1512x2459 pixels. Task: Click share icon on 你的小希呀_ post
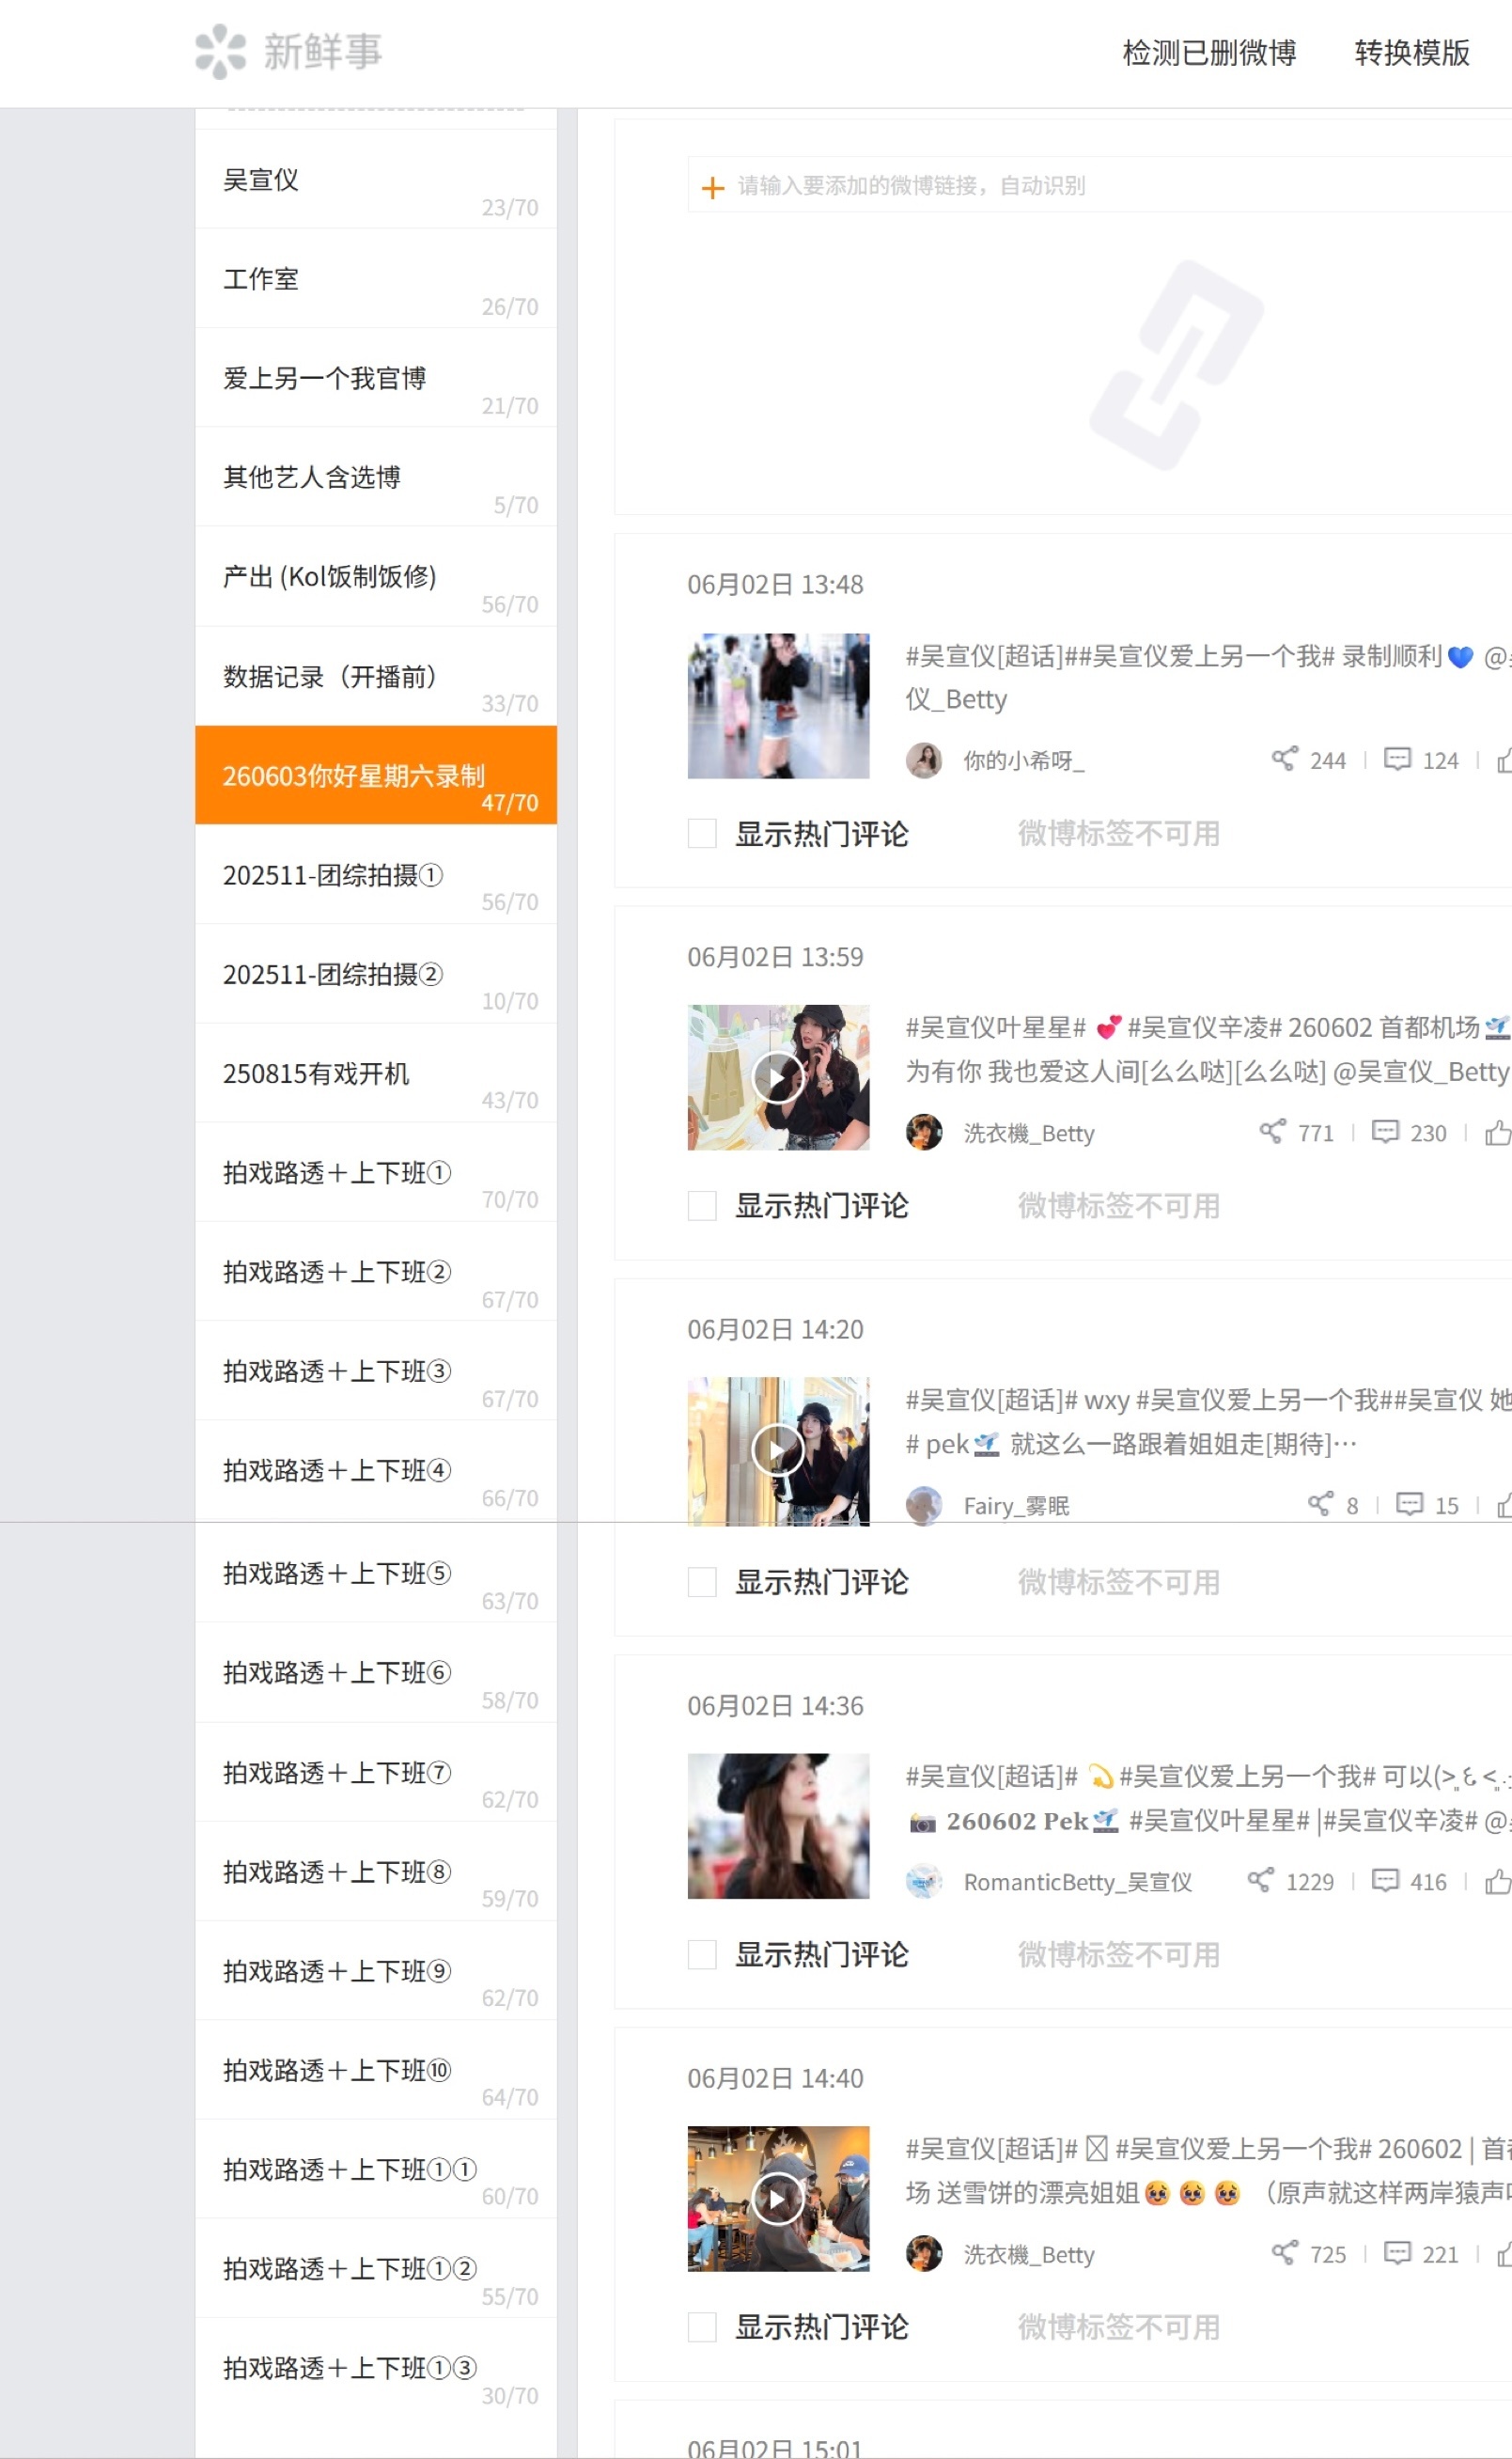pyautogui.click(x=1284, y=759)
